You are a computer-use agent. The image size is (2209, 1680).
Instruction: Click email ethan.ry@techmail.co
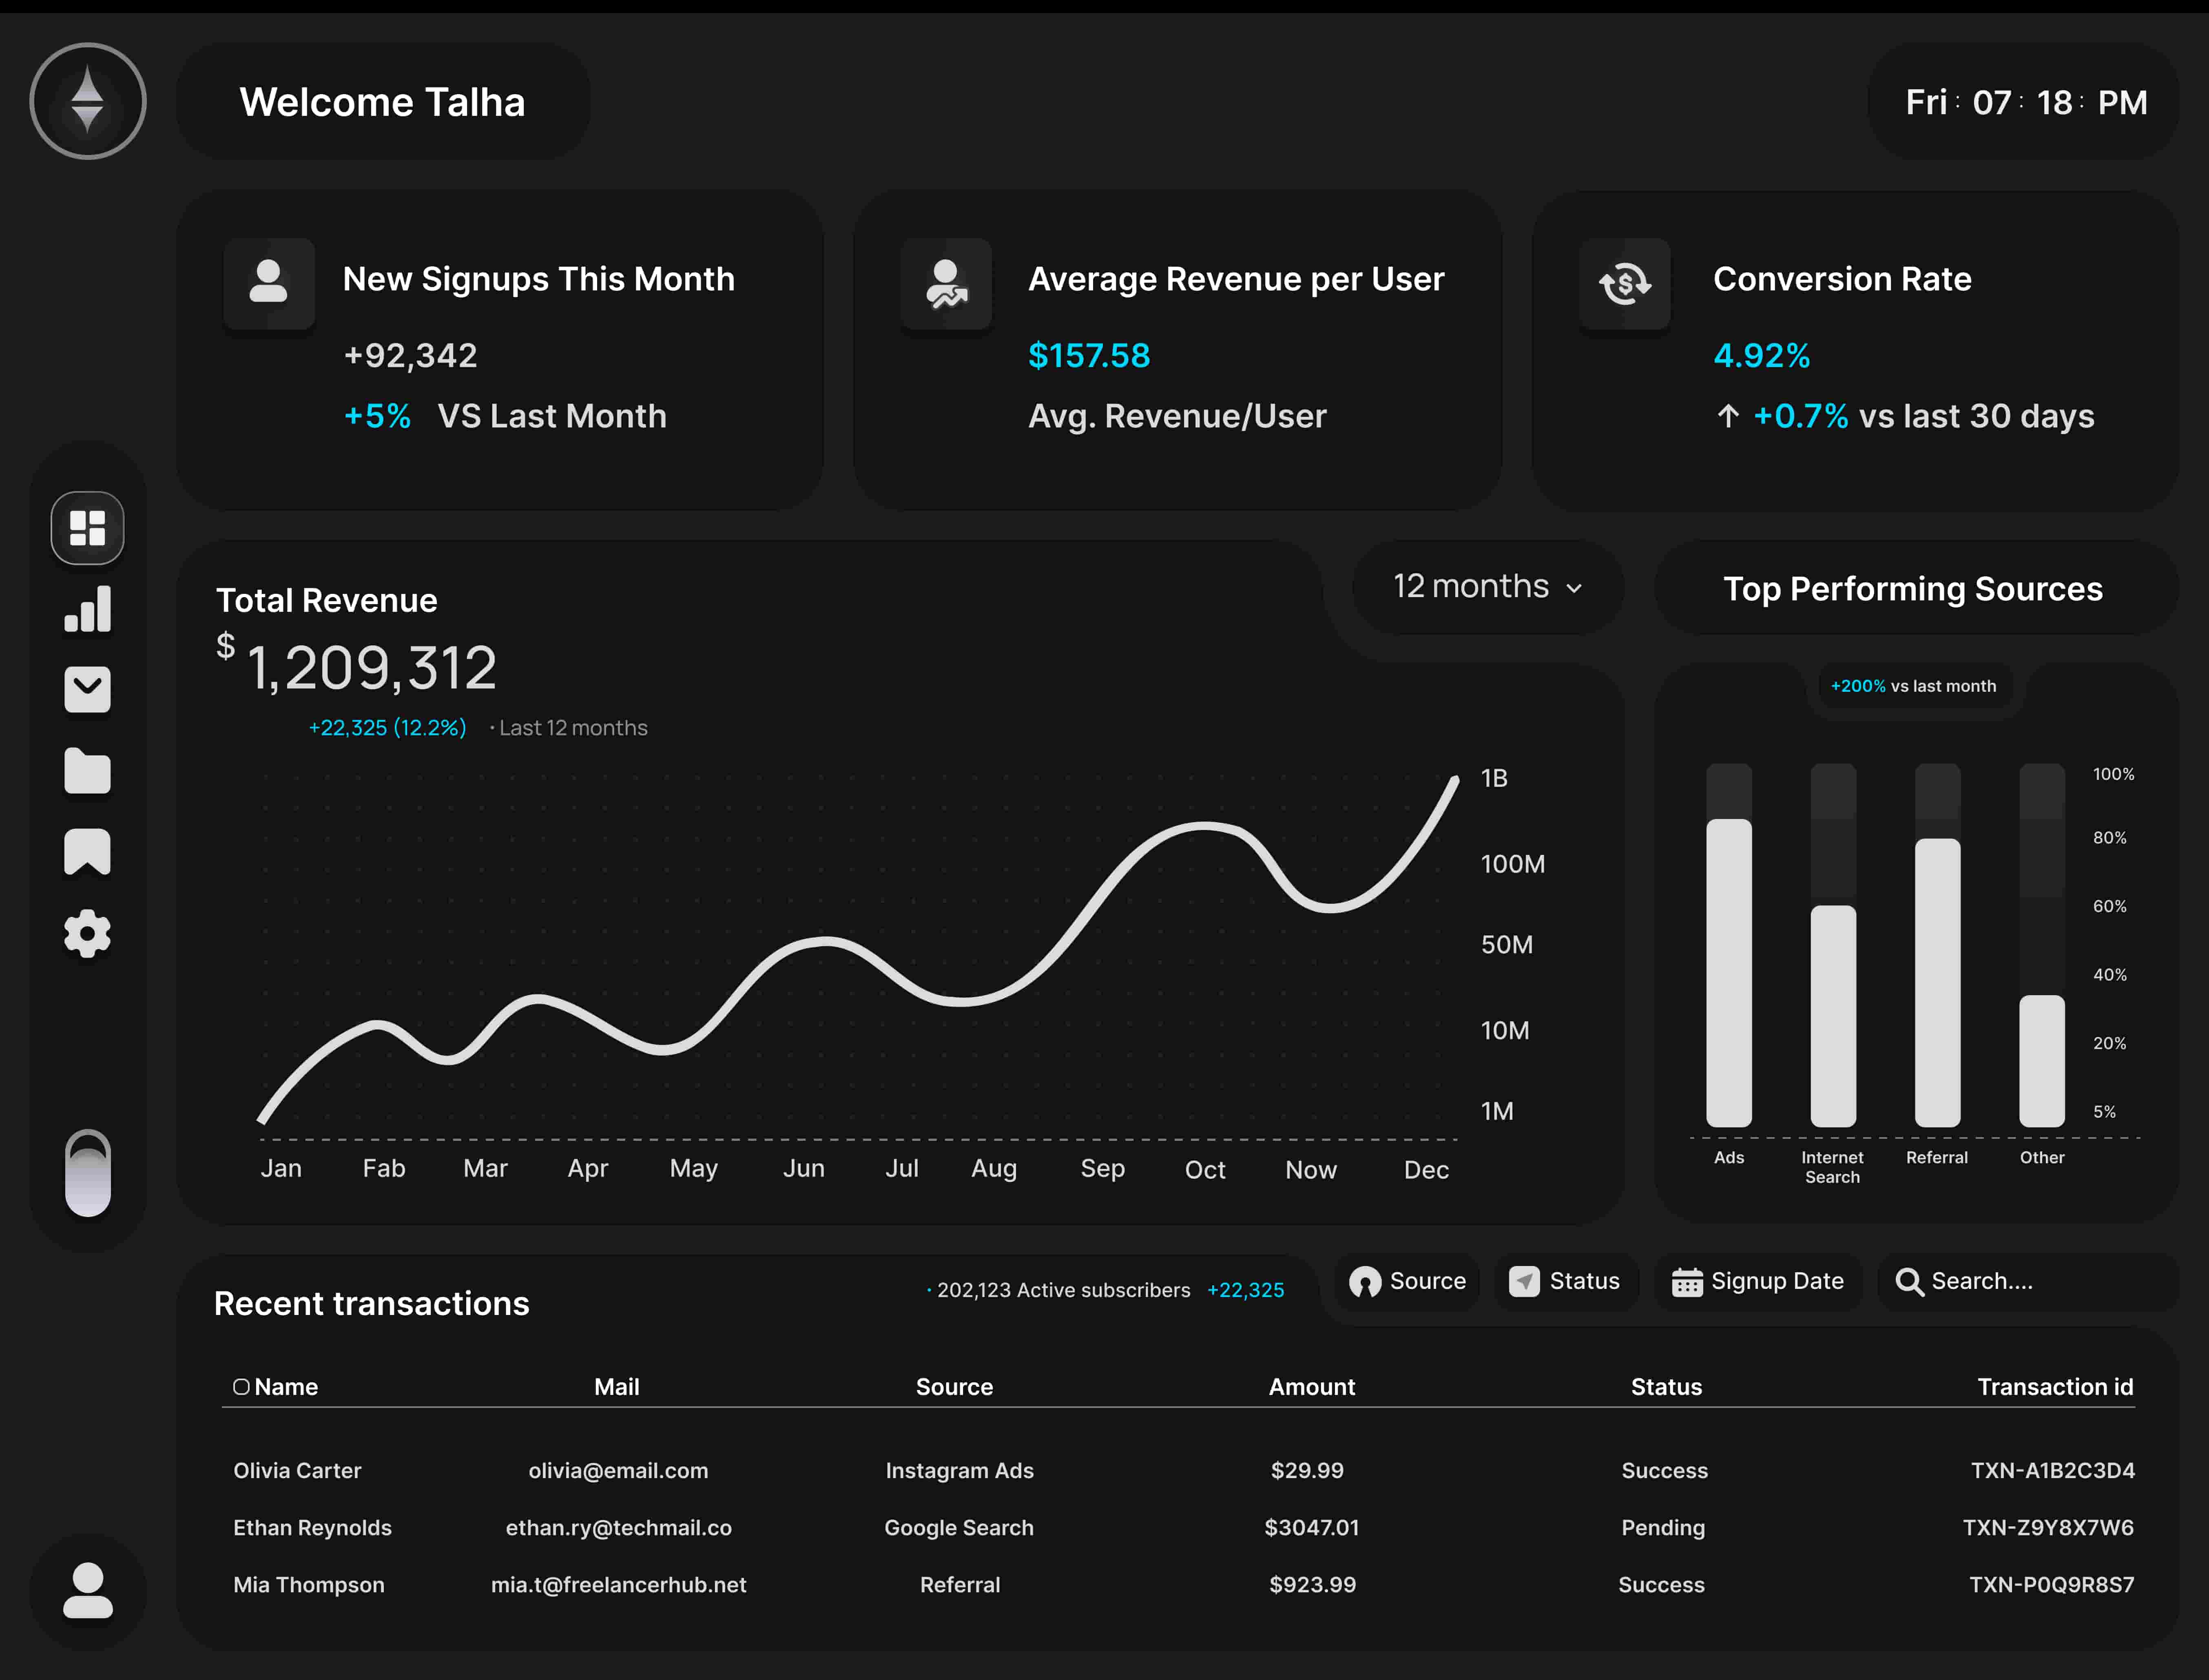coord(619,1528)
